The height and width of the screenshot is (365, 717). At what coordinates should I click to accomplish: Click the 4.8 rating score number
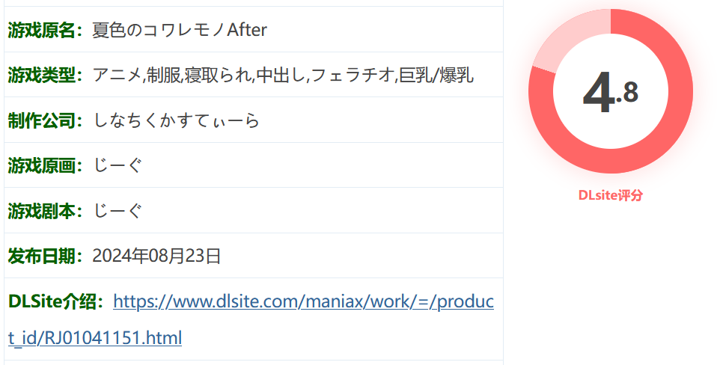[611, 94]
